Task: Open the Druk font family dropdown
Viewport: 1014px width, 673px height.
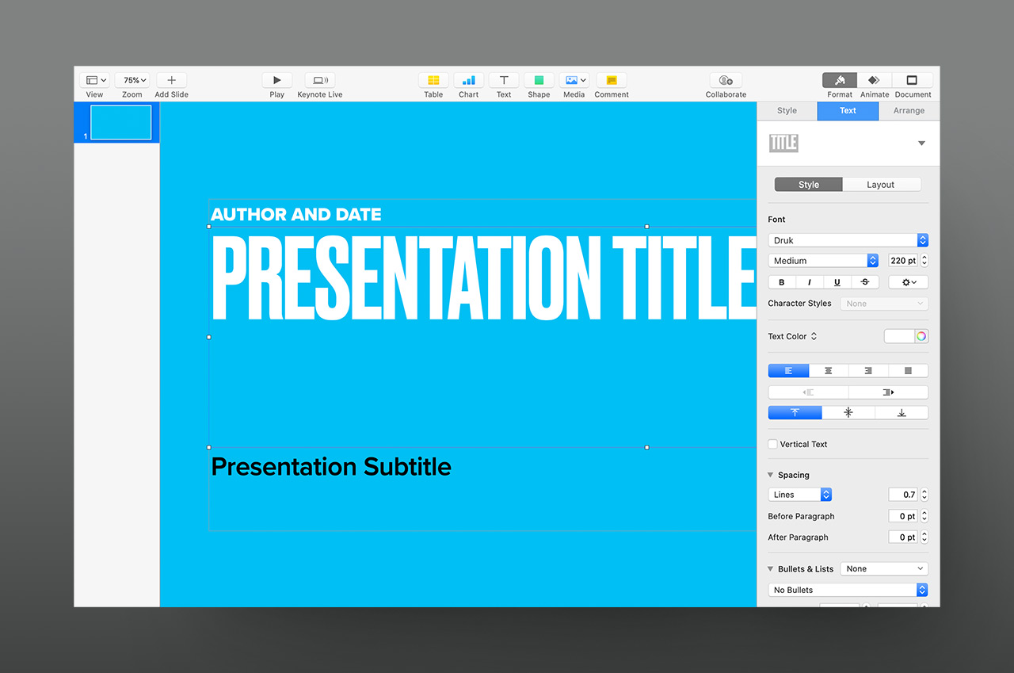Action: click(848, 240)
